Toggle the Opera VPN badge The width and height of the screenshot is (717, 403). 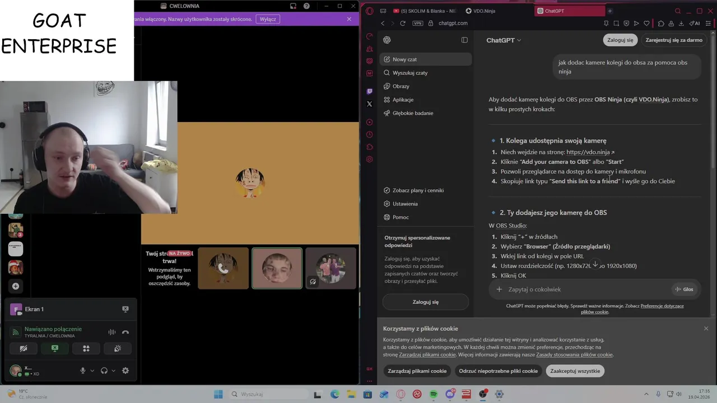(x=417, y=23)
